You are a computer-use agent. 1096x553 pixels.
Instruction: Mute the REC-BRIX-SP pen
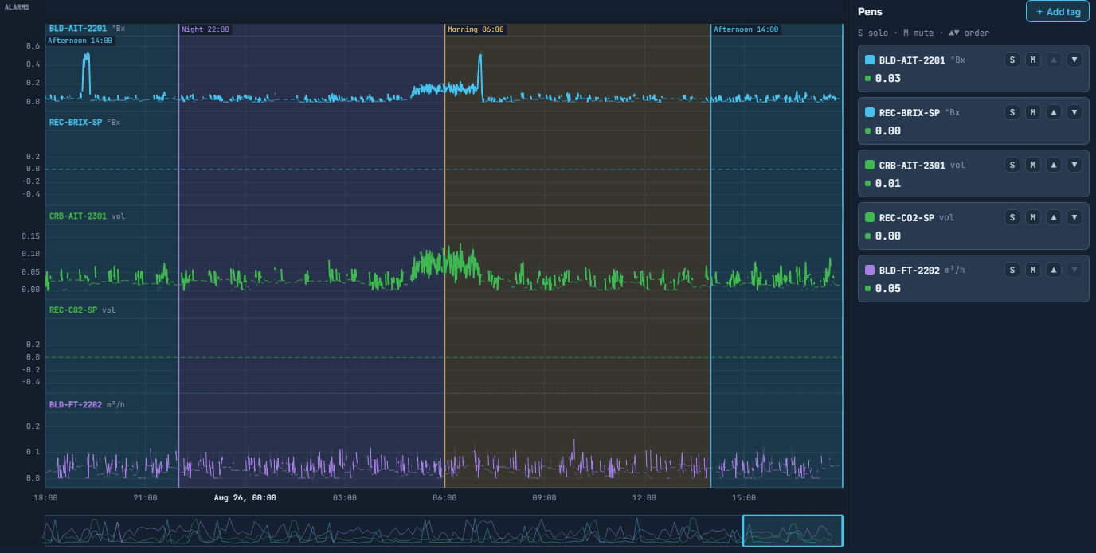click(1033, 112)
